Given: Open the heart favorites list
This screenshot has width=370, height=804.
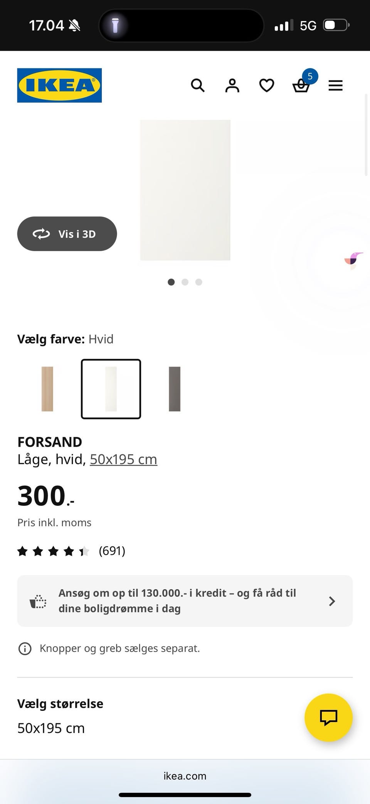Looking at the screenshot, I should 266,85.
